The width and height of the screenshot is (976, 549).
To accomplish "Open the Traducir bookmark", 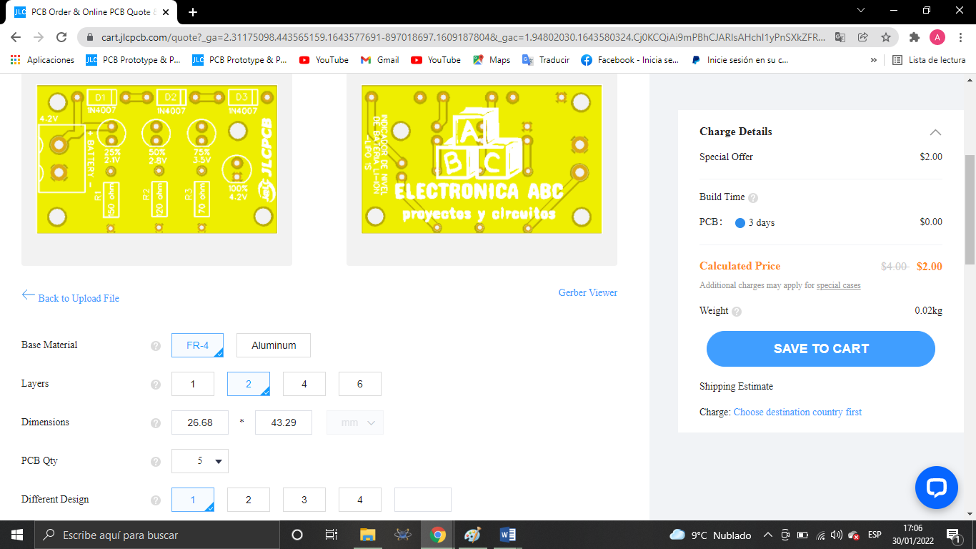I will pyautogui.click(x=546, y=60).
